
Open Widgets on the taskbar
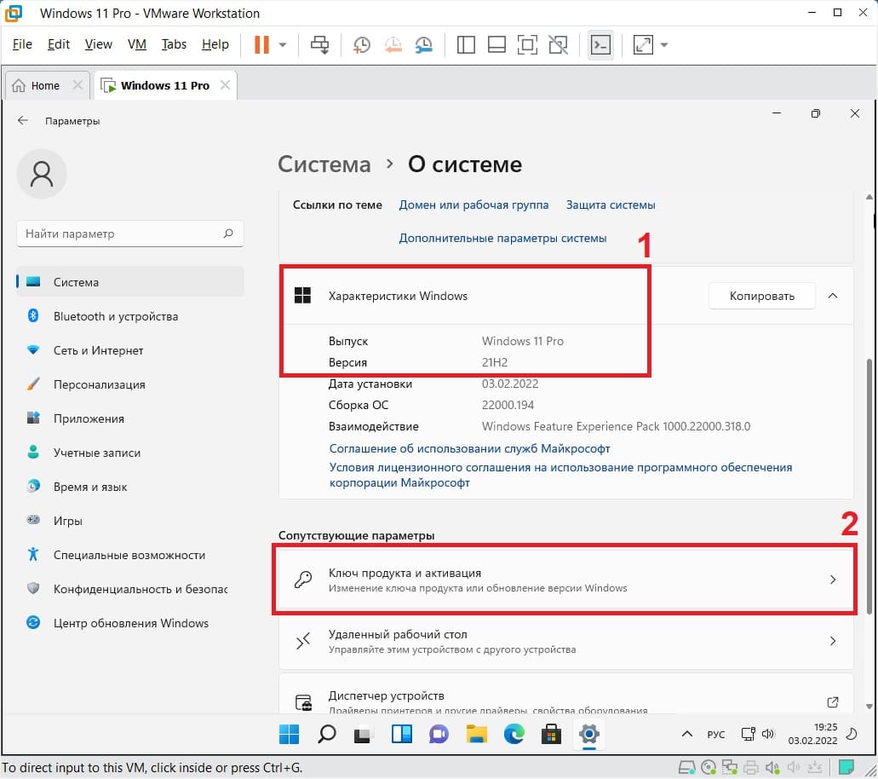tap(401, 734)
